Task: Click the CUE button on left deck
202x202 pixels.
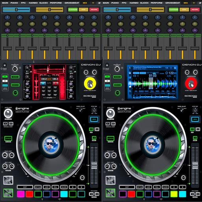Action: click(8, 180)
